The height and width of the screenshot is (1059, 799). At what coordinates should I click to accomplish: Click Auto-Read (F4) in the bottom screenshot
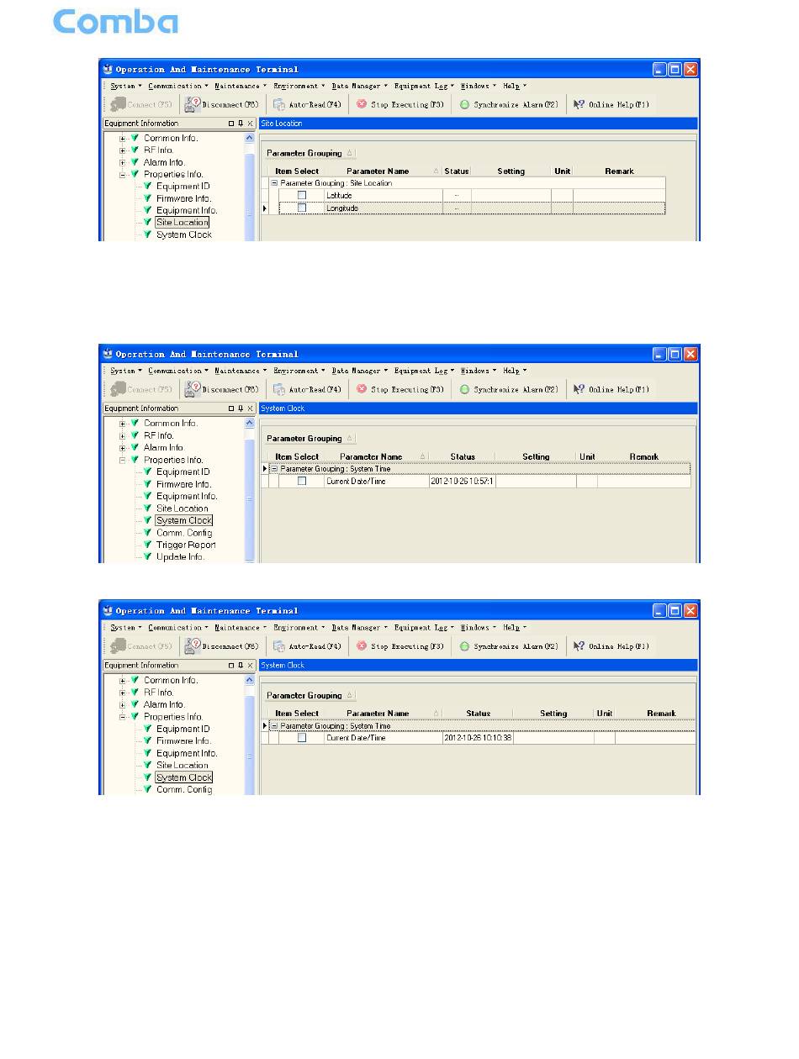pyautogui.click(x=308, y=647)
